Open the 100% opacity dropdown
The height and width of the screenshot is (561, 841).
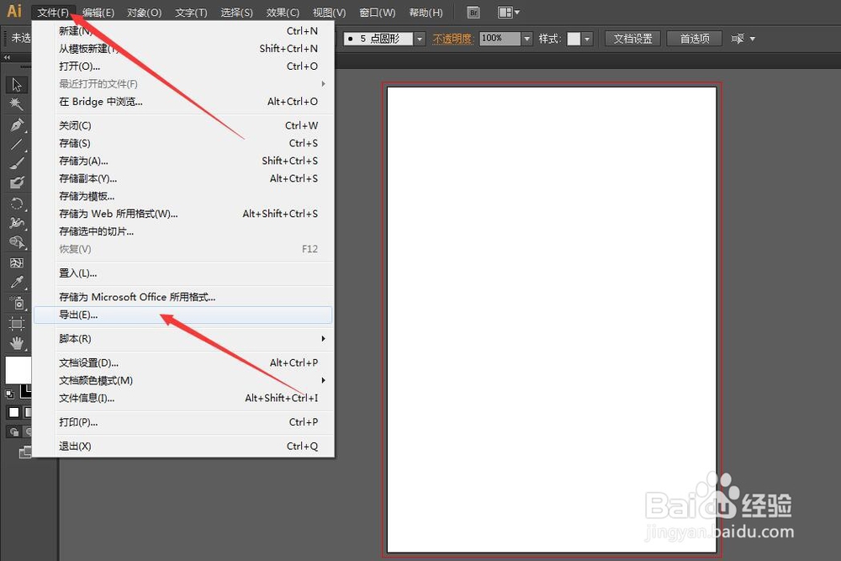[x=526, y=38]
